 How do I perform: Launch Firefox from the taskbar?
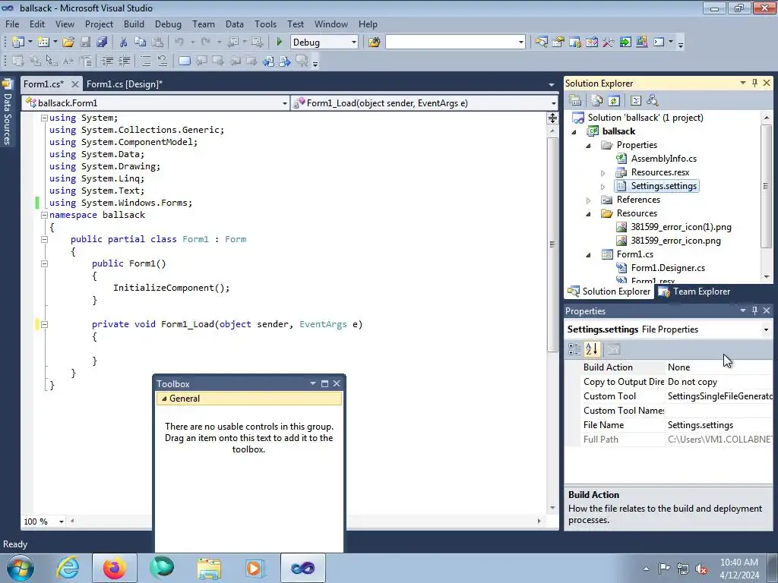(114, 568)
